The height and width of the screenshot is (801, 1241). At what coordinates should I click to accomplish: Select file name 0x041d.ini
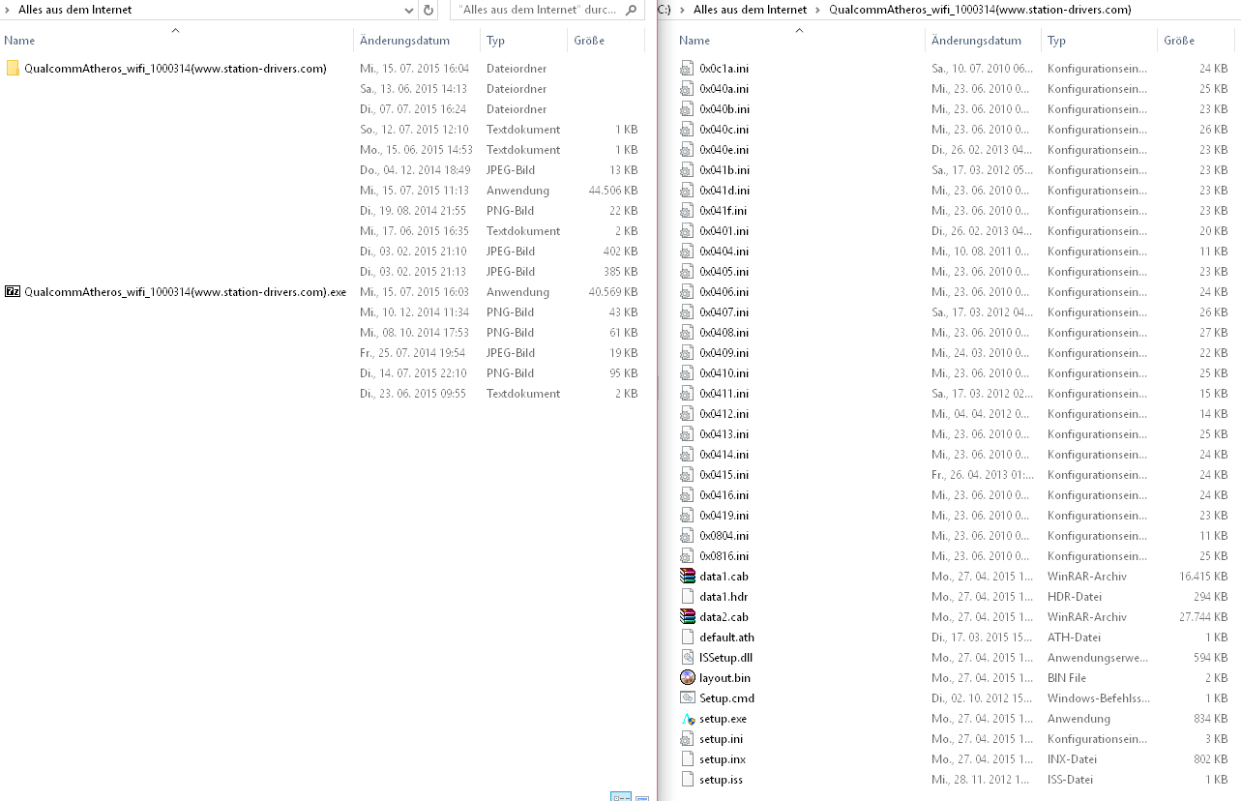click(724, 191)
